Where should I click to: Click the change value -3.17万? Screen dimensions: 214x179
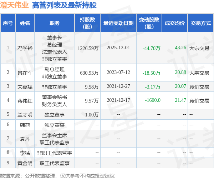click(x=153, y=87)
